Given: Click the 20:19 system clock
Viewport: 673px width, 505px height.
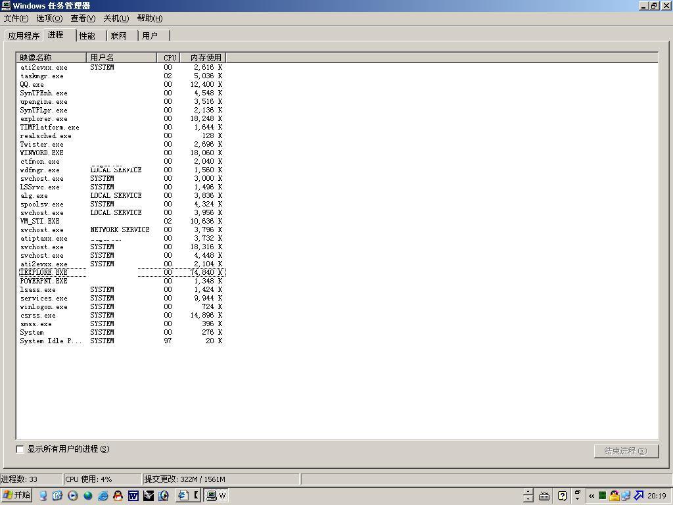Looking at the screenshot, I should (657, 496).
